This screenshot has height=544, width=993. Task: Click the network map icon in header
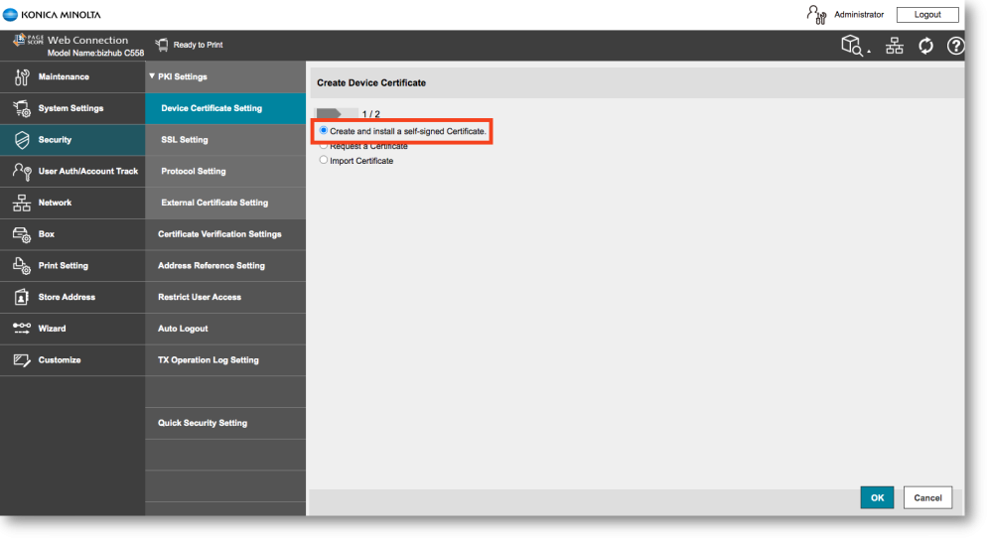[x=895, y=46]
